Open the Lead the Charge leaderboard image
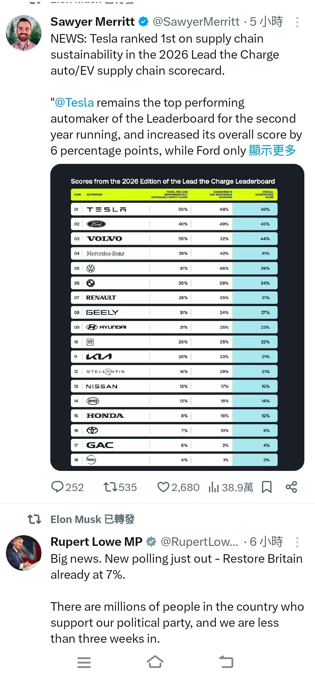Image resolution: width=315 pixels, height=681 pixels. coord(177,317)
